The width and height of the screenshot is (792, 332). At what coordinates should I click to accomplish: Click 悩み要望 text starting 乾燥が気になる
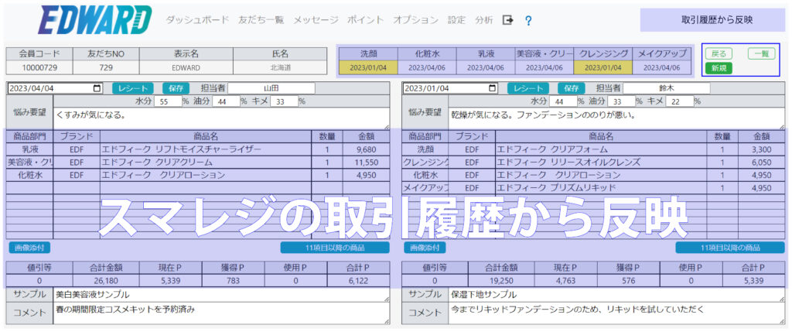(616, 118)
